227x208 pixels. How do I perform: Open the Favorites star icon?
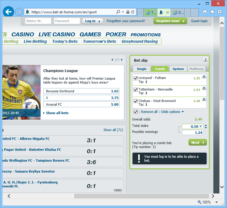pos(212,12)
